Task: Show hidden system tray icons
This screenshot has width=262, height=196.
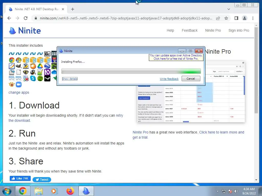Action: pos(217,191)
